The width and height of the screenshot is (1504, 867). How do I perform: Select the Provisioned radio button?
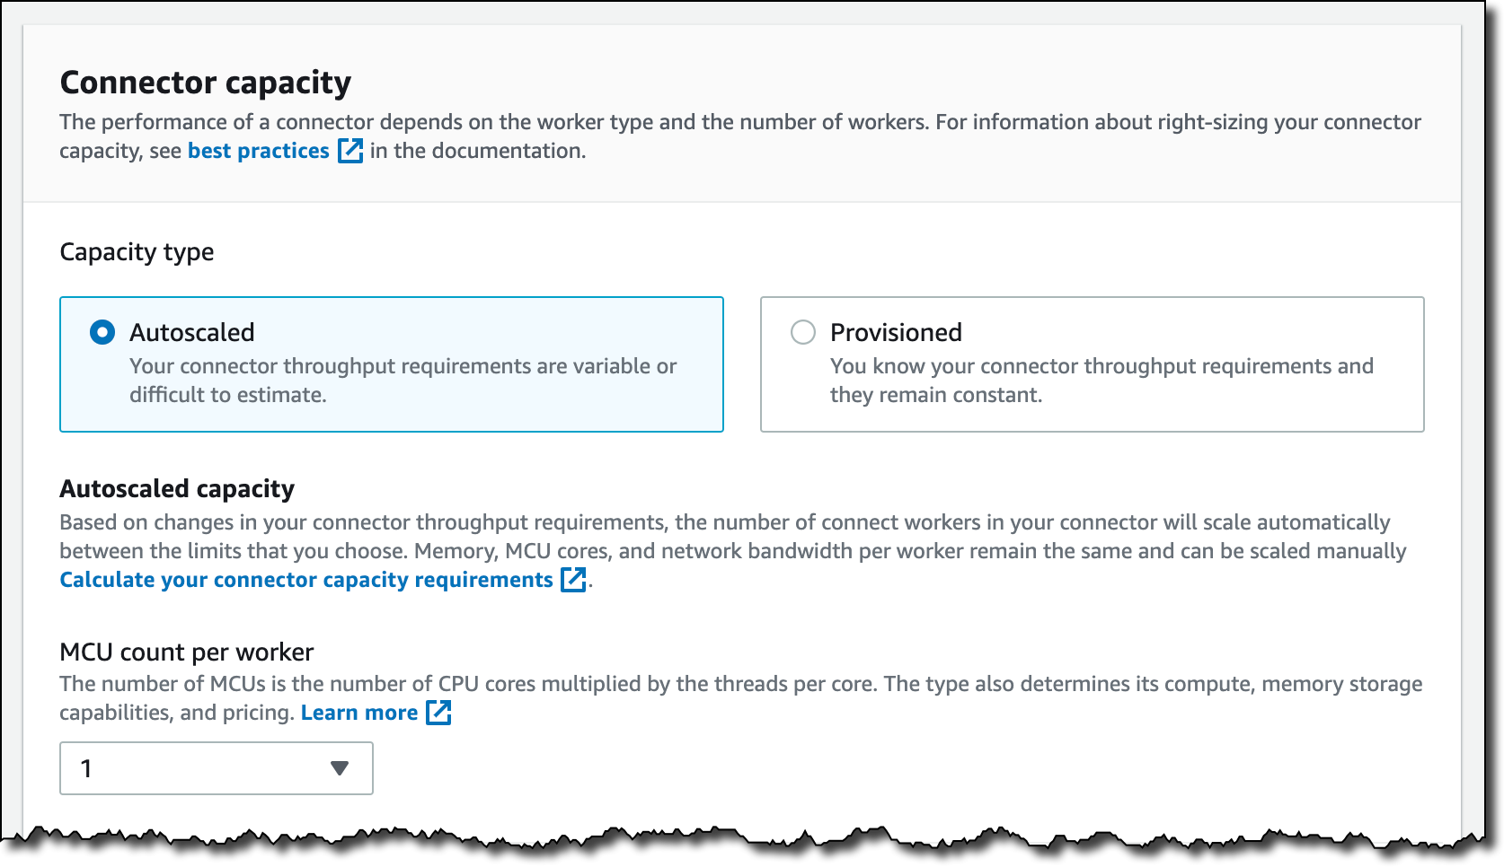coord(802,333)
